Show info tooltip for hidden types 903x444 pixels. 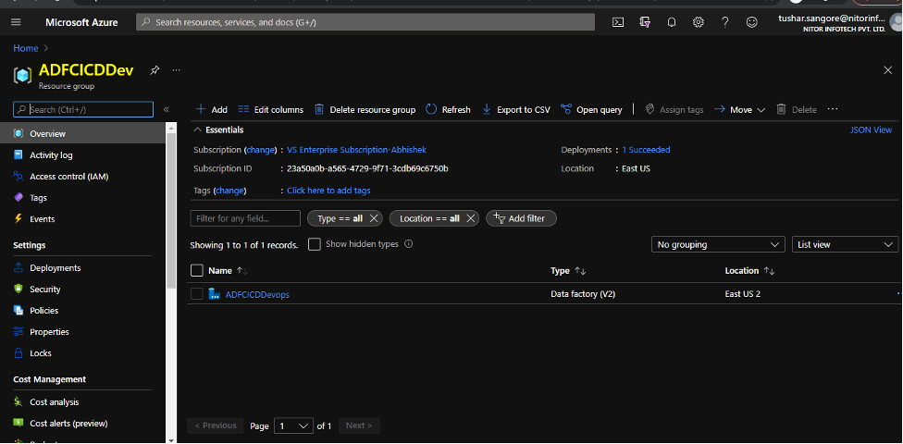point(408,244)
